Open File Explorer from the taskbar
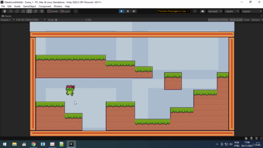 pyautogui.click(x=14, y=144)
